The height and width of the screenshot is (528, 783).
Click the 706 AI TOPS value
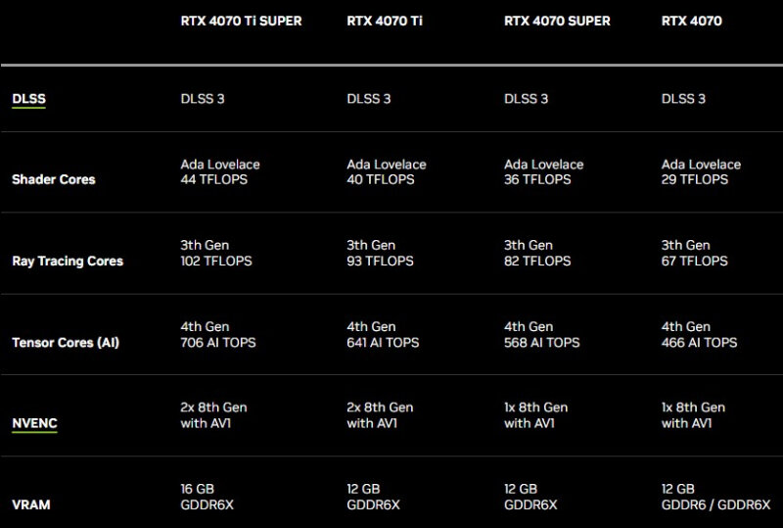click(218, 343)
